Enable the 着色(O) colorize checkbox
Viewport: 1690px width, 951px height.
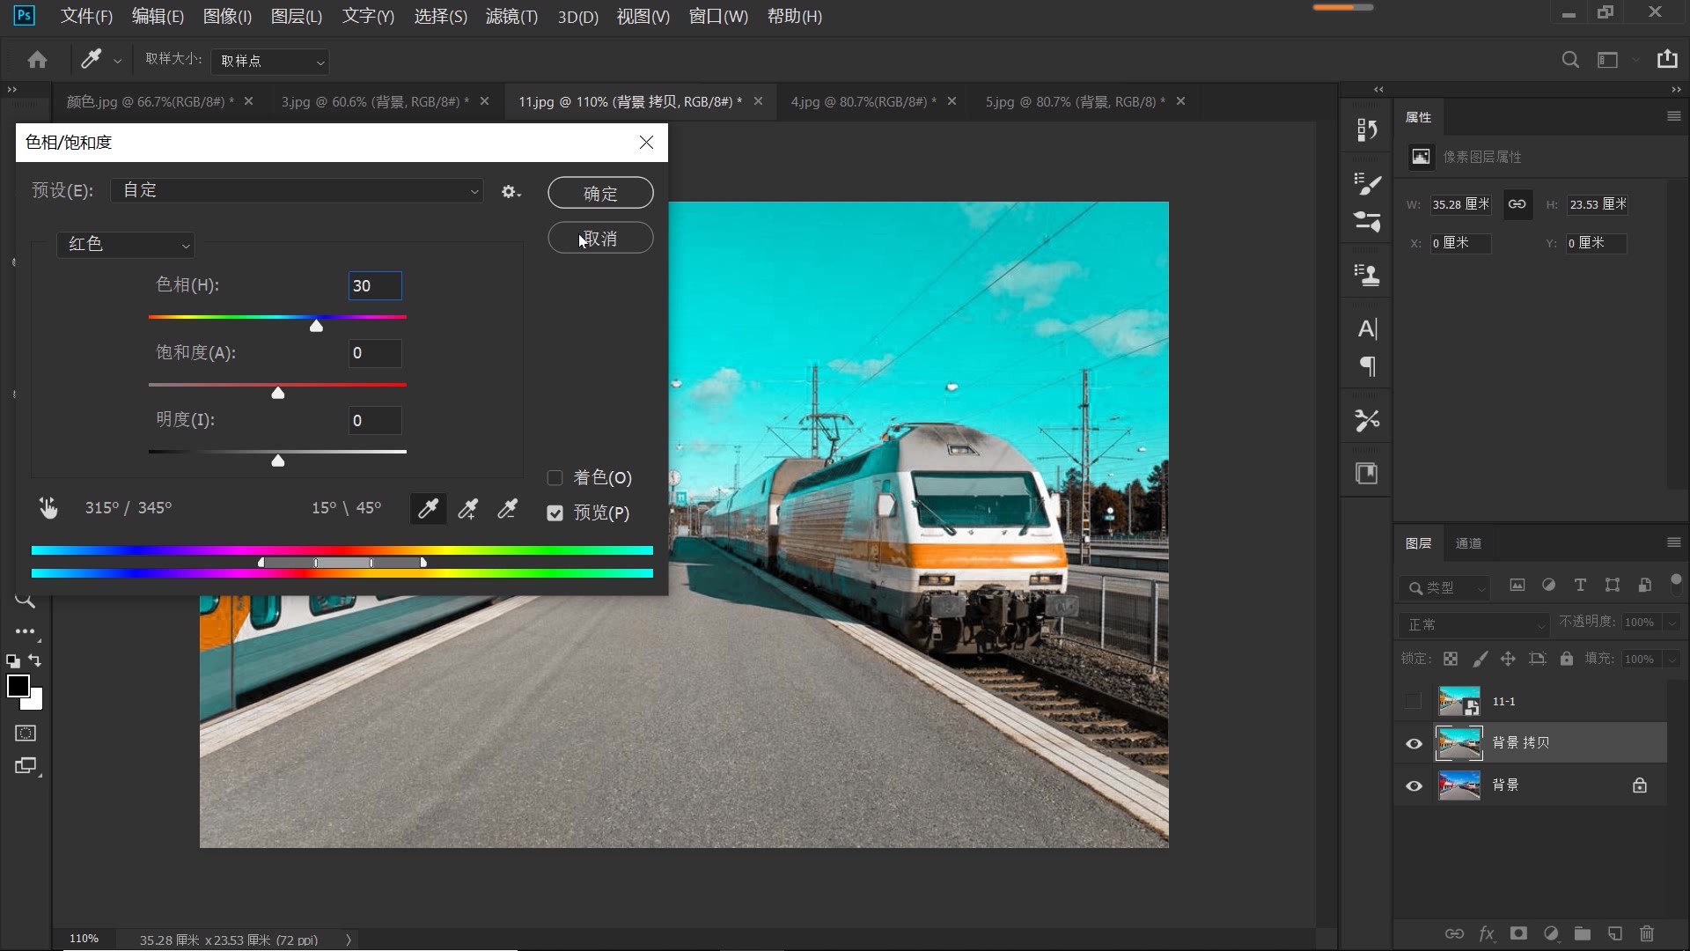point(555,477)
